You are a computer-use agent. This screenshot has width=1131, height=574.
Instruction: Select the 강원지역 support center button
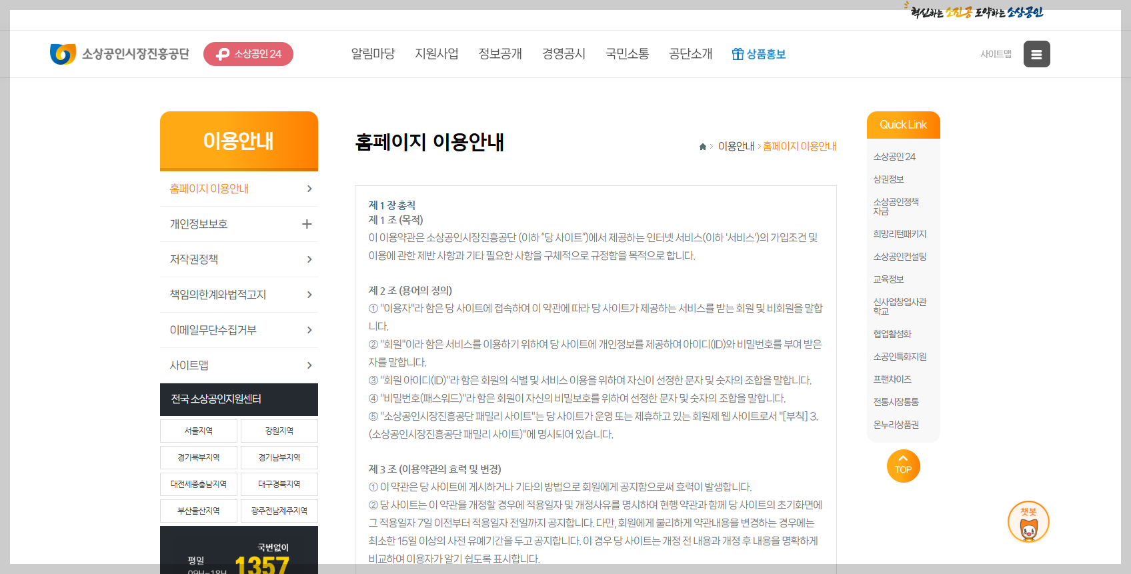pyautogui.click(x=279, y=431)
